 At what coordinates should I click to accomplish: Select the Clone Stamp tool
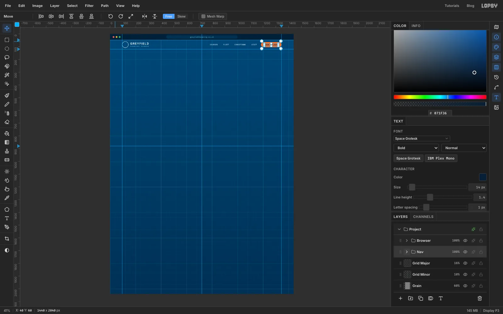7,151
